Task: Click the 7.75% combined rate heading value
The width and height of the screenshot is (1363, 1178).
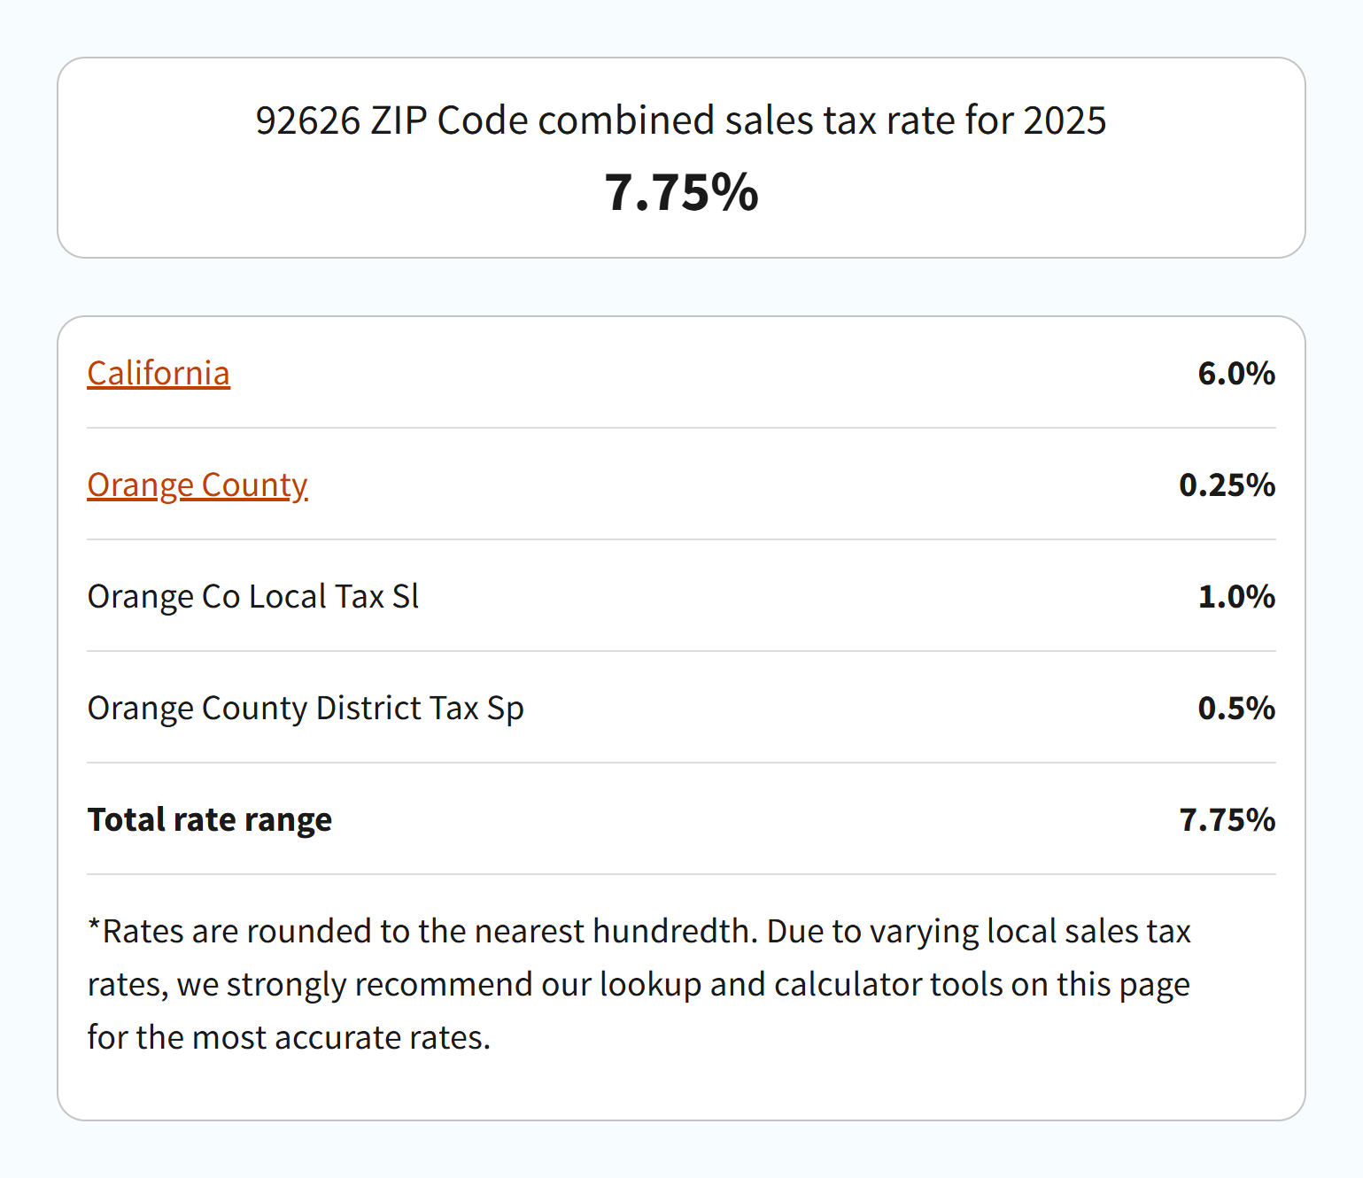Action: tap(681, 192)
